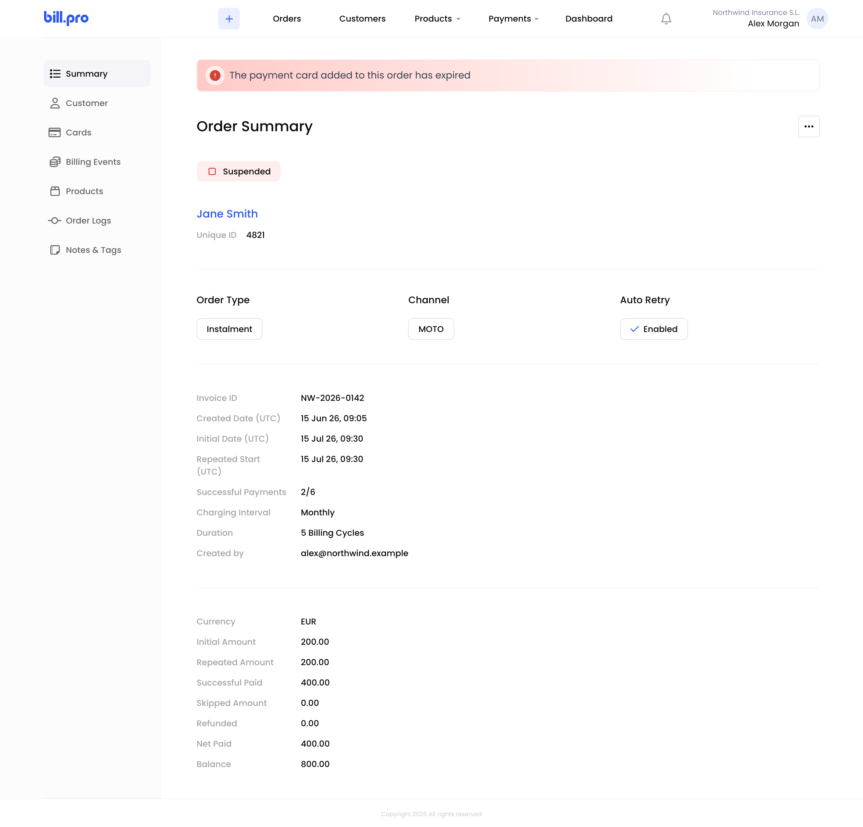Open the three-dots order actions menu
Viewport: 863px width, 827px height.
pyautogui.click(x=809, y=126)
